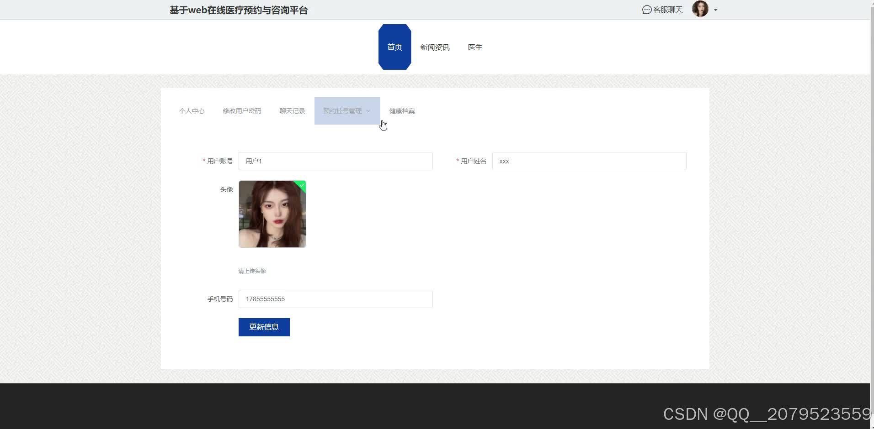Switch to the 新闻资讯 tab

coord(434,47)
